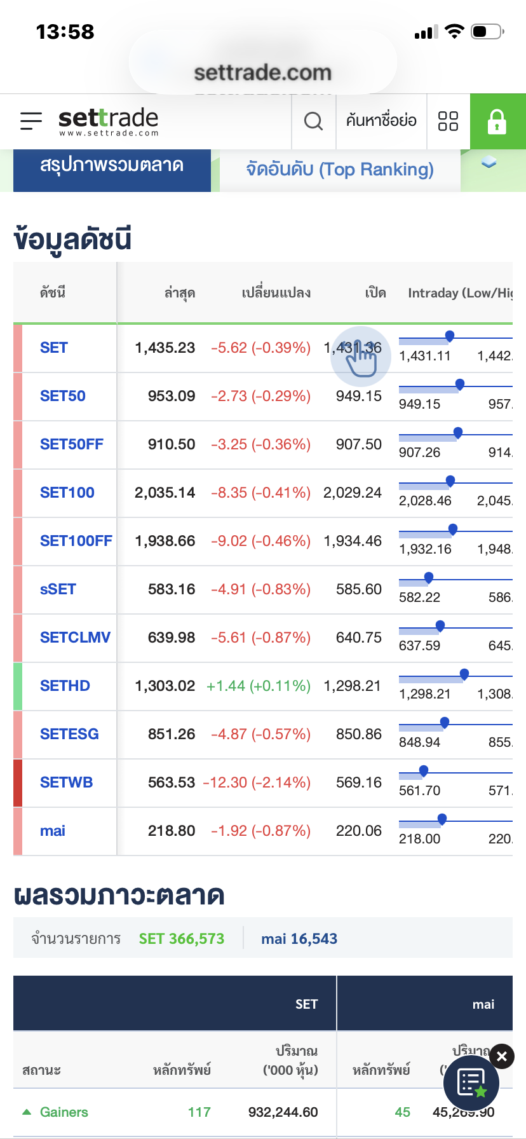Open the sSET index link
Viewport: 526px width, 1139px height.
(x=58, y=589)
